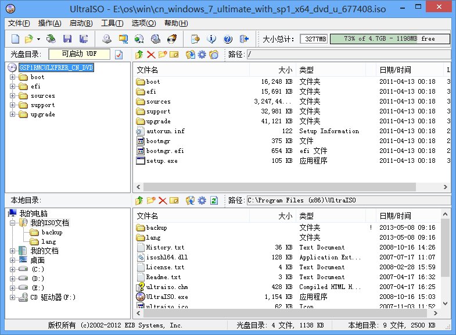The image size is (456, 335).
Task: Expand the (C:) drive node
Action: tap(13, 269)
